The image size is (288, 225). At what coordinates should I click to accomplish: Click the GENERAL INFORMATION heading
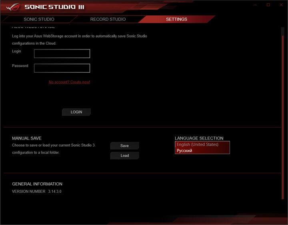tap(37, 184)
